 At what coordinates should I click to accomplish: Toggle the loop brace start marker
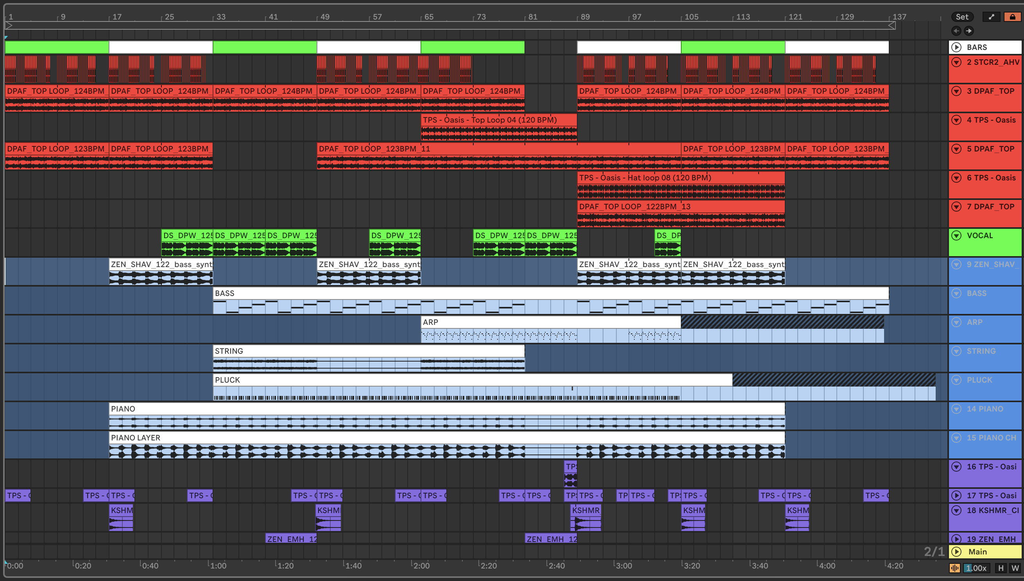click(9, 25)
